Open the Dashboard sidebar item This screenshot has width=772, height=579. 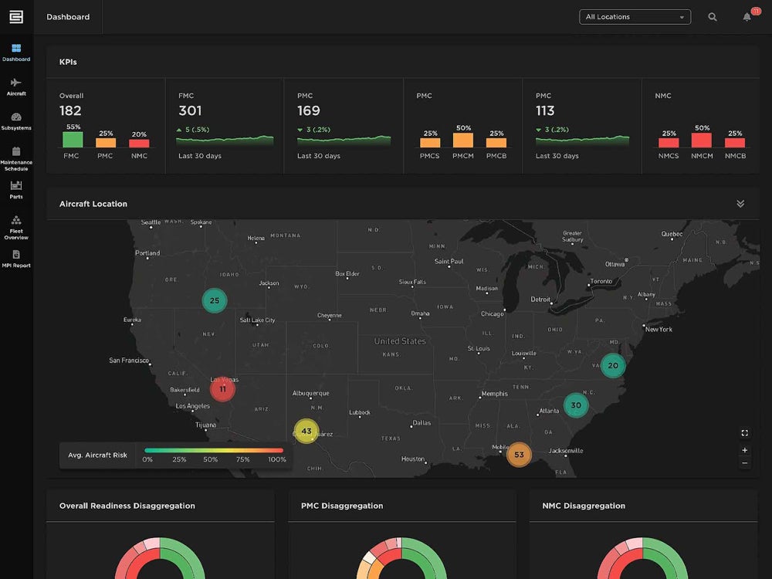[16, 52]
